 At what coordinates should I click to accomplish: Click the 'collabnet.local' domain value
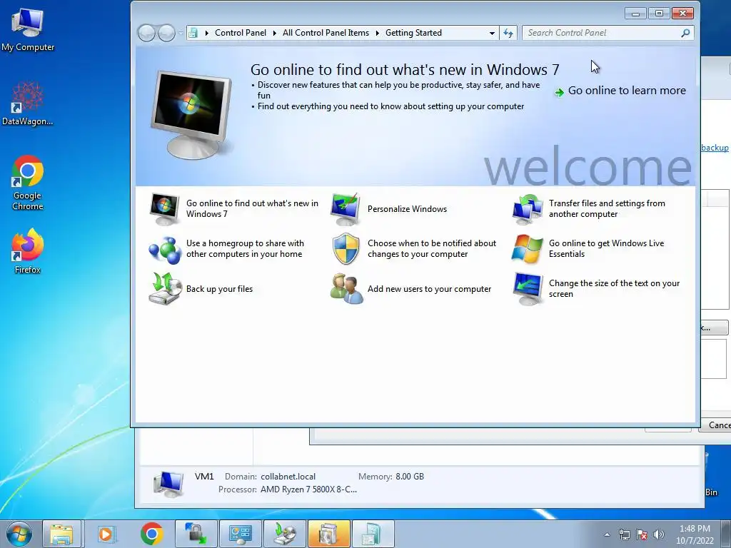tap(288, 477)
